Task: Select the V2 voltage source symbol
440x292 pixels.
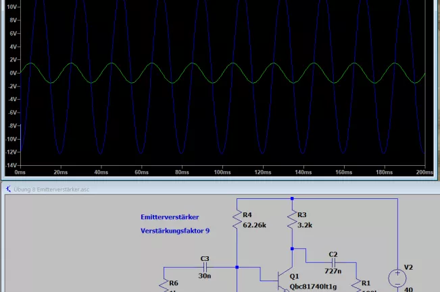Action: coord(397,279)
